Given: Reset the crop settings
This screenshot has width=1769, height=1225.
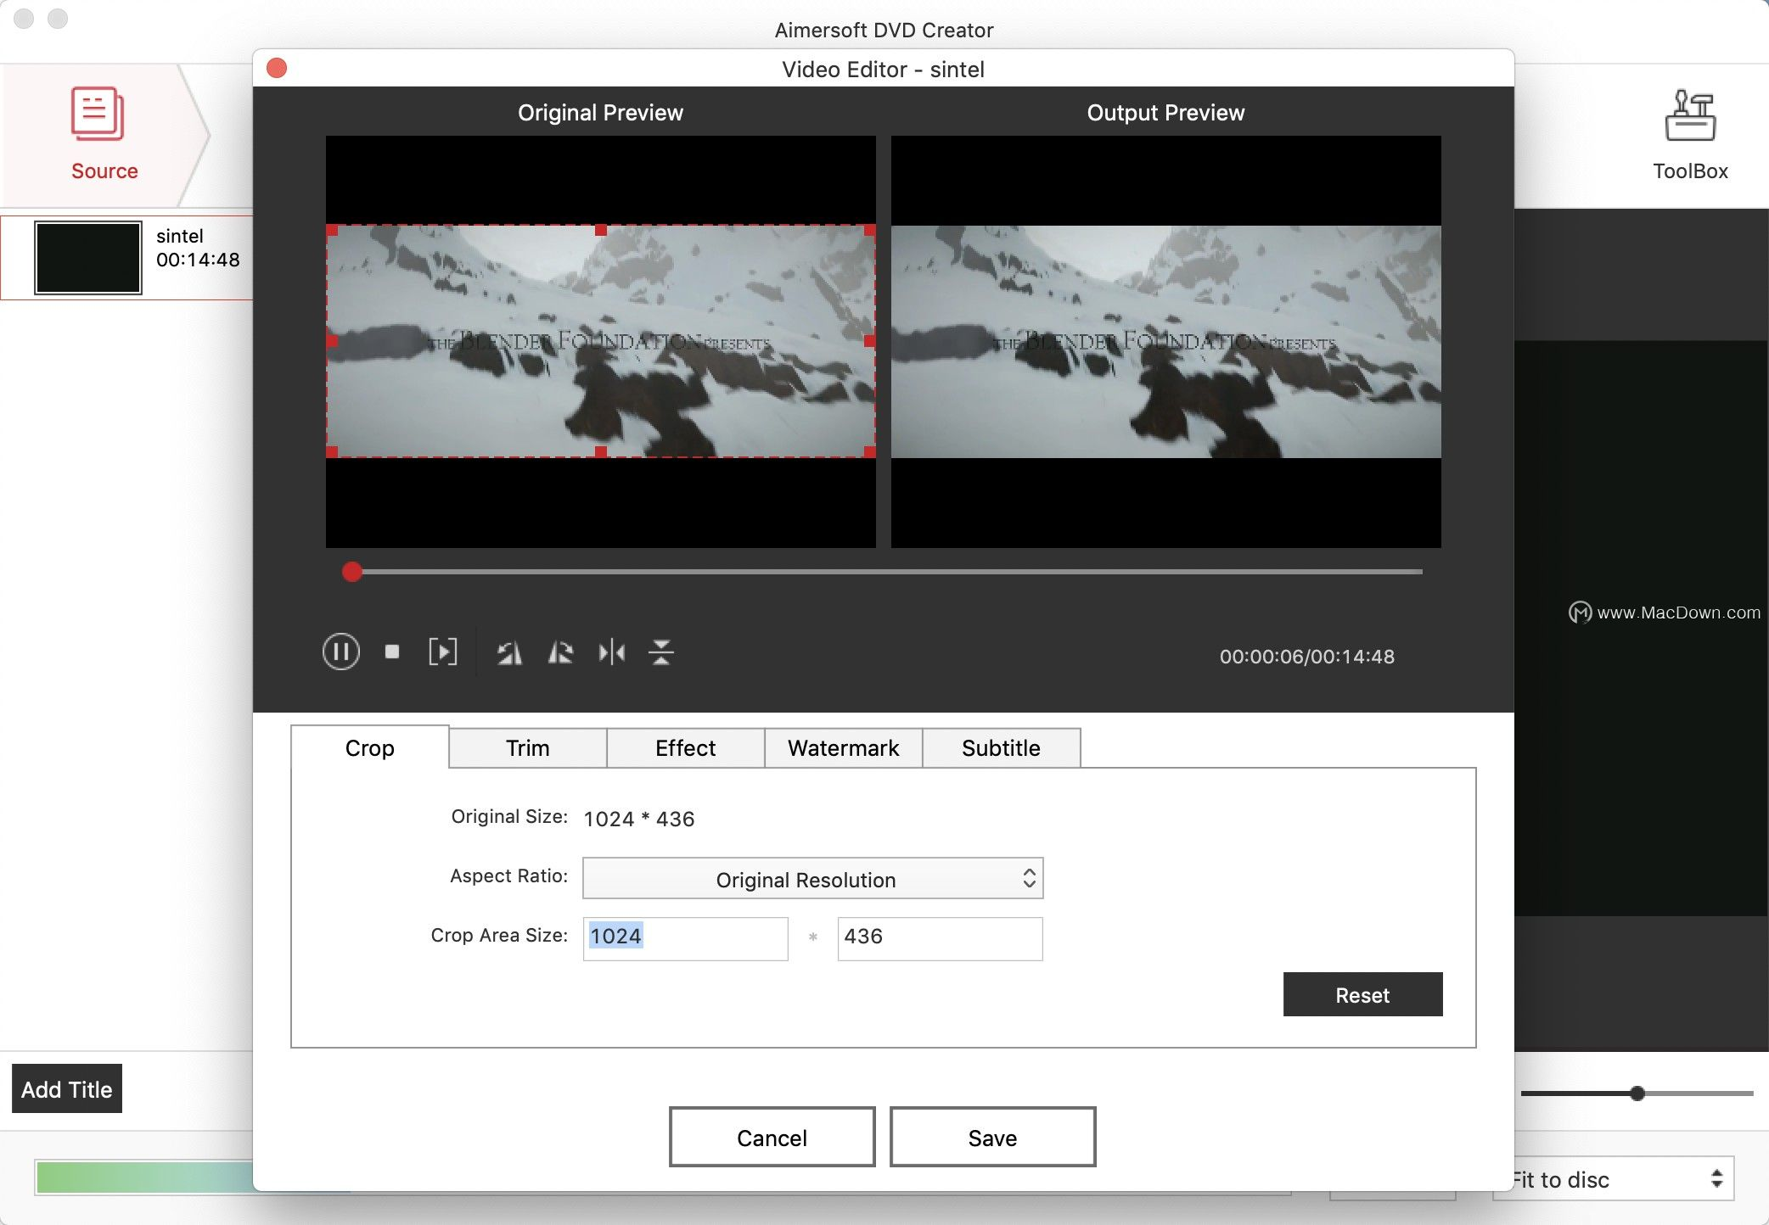Looking at the screenshot, I should 1362,993.
